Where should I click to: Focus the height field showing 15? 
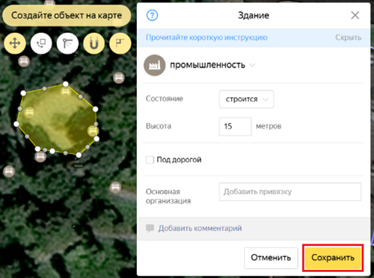click(x=235, y=126)
